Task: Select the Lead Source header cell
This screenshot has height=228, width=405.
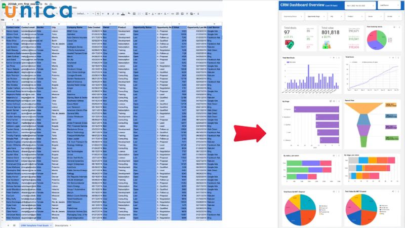Action: coord(214,27)
